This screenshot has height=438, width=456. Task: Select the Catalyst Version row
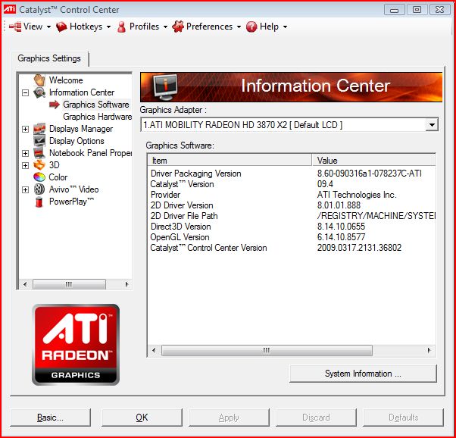pyautogui.click(x=292, y=184)
